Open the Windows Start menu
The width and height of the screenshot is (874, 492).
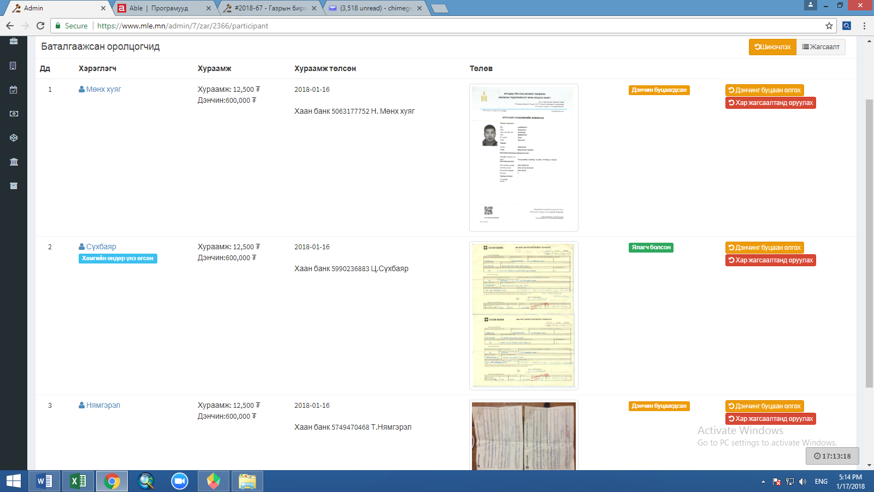13,481
